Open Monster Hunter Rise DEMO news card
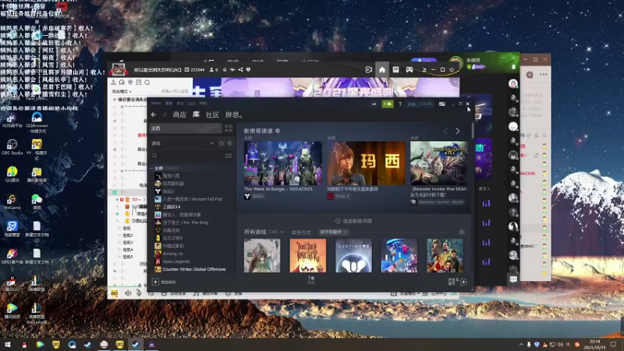 (x=439, y=163)
